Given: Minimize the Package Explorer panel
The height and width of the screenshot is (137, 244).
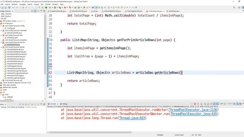Looking at the screenshot, I should point(41,11).
